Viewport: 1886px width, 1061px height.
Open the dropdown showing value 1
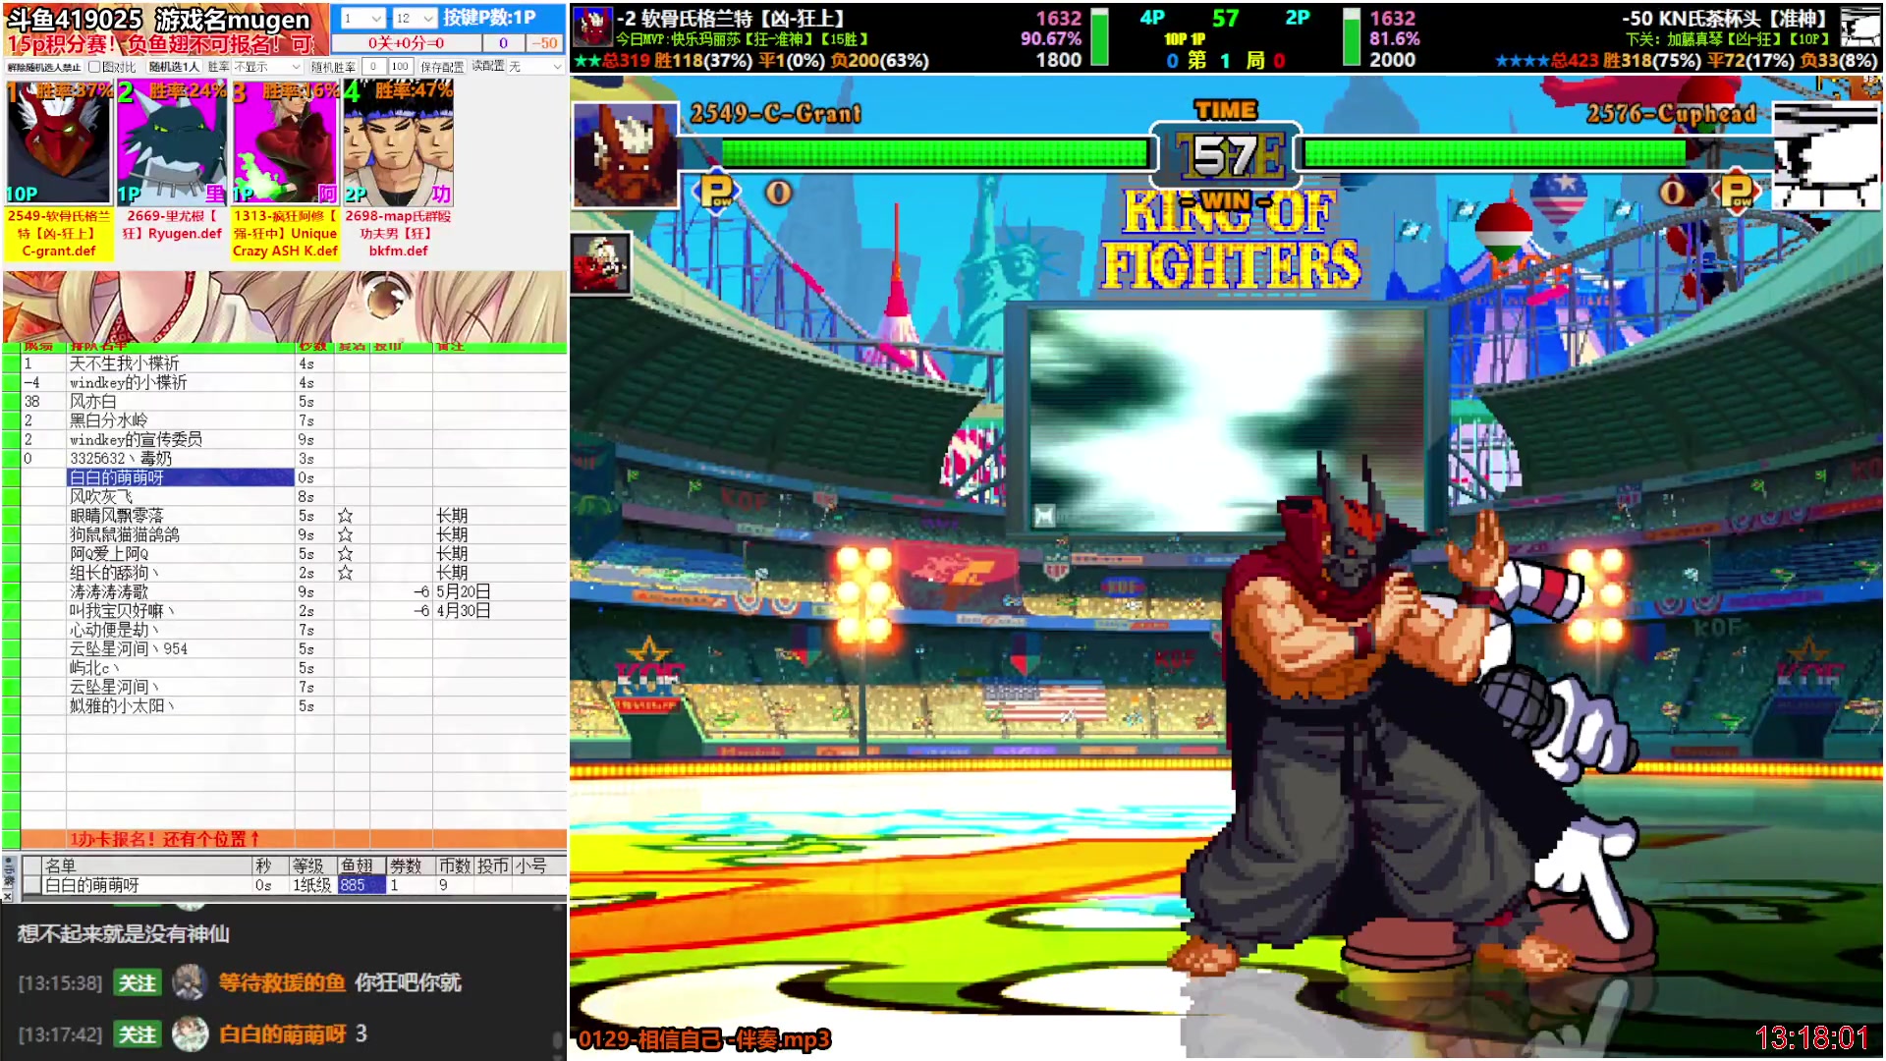[x=362, y=19]
